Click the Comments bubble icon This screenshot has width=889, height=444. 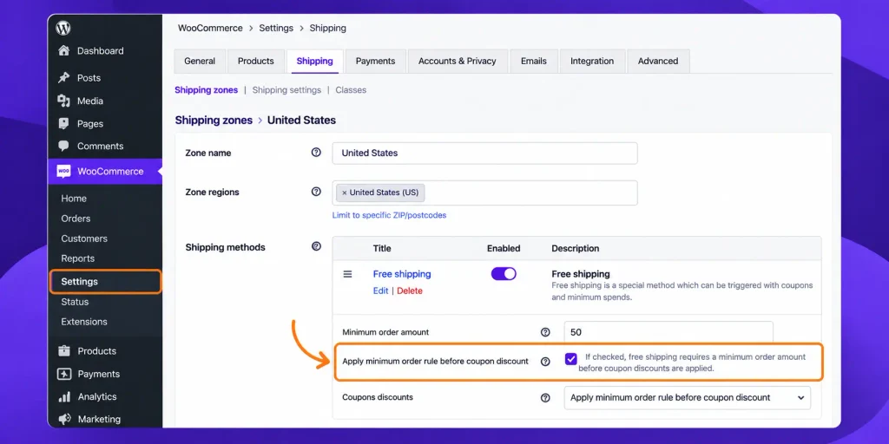click(x=63, y=146)
